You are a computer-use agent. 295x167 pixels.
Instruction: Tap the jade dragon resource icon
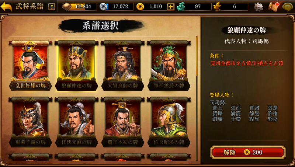181,7
